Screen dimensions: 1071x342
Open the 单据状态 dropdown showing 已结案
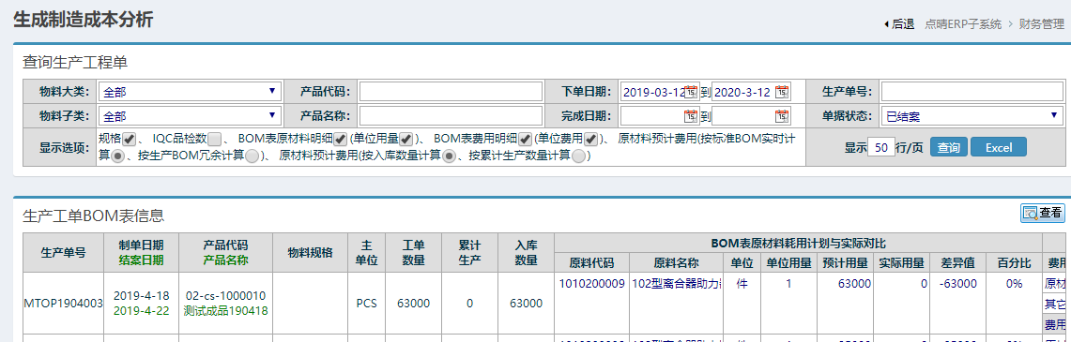click(972, 115)
